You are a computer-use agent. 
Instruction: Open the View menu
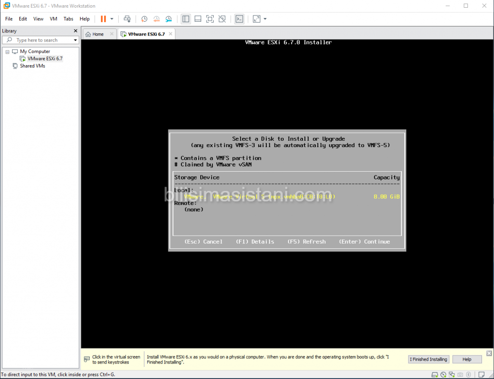point(38,19)
